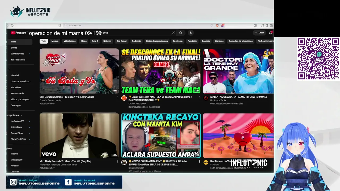Image resolution: width=340 pixels, height=191 pixels.
Task: Open the Bad Bunny heart beach thumbnail
Action: pyautogui.click(x=238, y=136)
